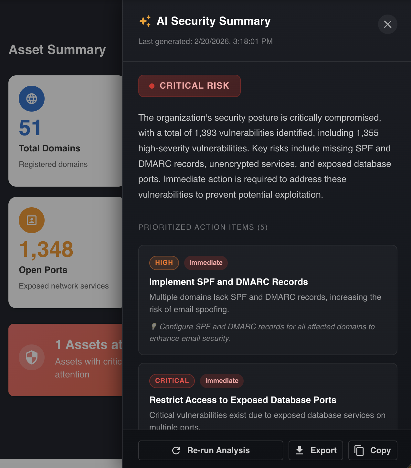The height and width of the screenshot is (468, 411).
Task: Close the AI Security Summary panel
Action: [x=387, y=24]
